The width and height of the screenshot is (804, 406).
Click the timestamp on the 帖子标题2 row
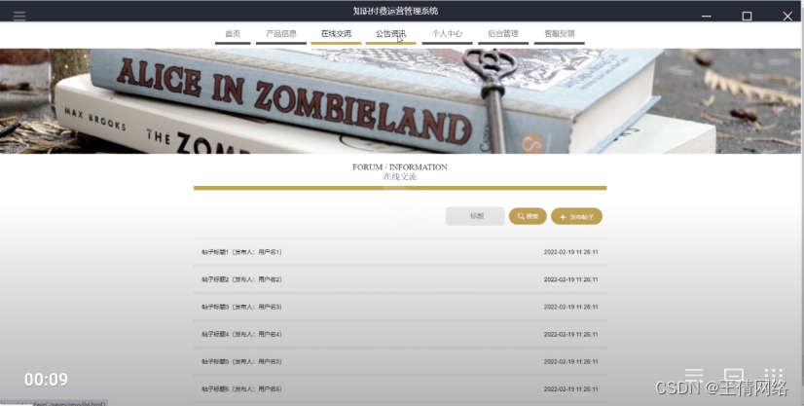570,279
